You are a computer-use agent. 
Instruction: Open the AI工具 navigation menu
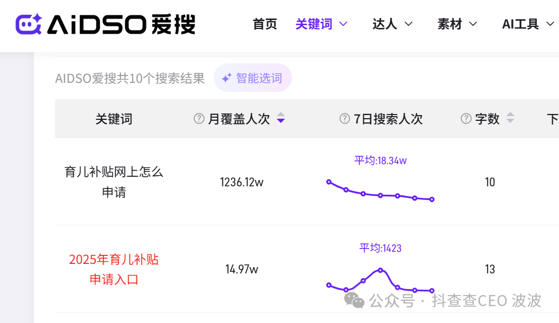pyautogui.click(x=520, y=24)
